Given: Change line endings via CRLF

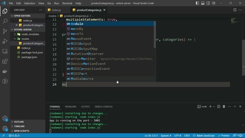Looking at the screenshot, I should pyautogui.click(x=187, y=135).
